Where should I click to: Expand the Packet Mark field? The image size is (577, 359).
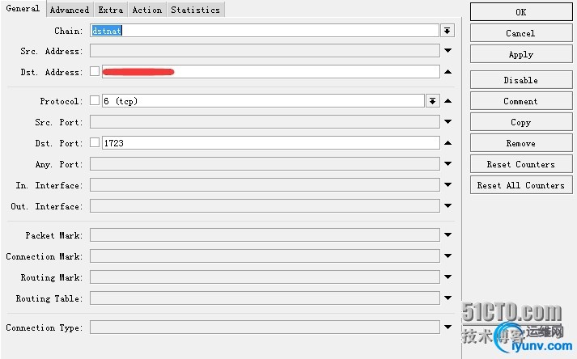coord(448,234)
